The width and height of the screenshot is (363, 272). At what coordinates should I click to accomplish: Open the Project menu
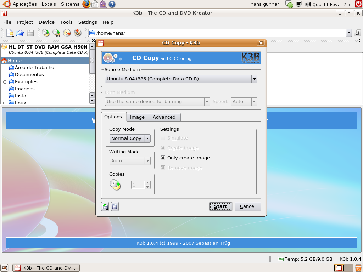click(25, 22)
